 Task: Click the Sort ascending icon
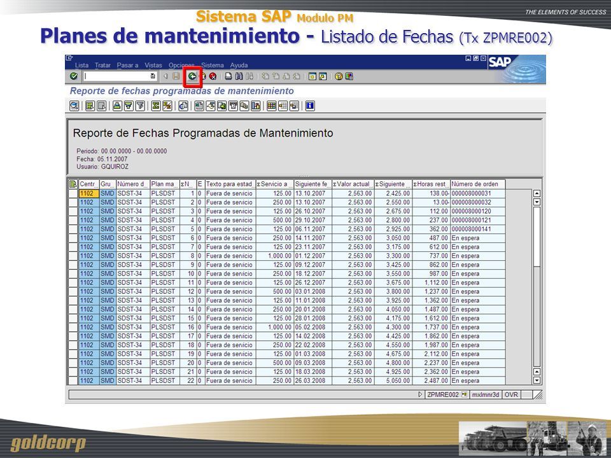[x=117, y=106]
